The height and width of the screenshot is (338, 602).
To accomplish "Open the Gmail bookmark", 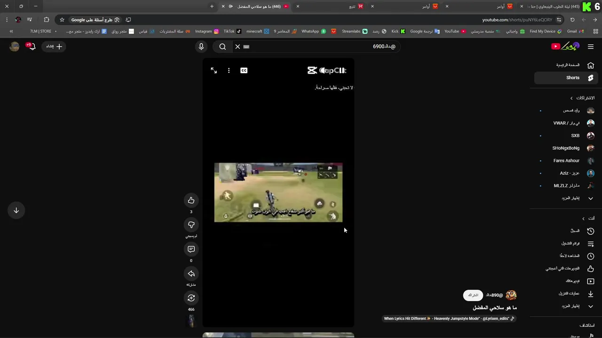I will (x=575, y=31).
